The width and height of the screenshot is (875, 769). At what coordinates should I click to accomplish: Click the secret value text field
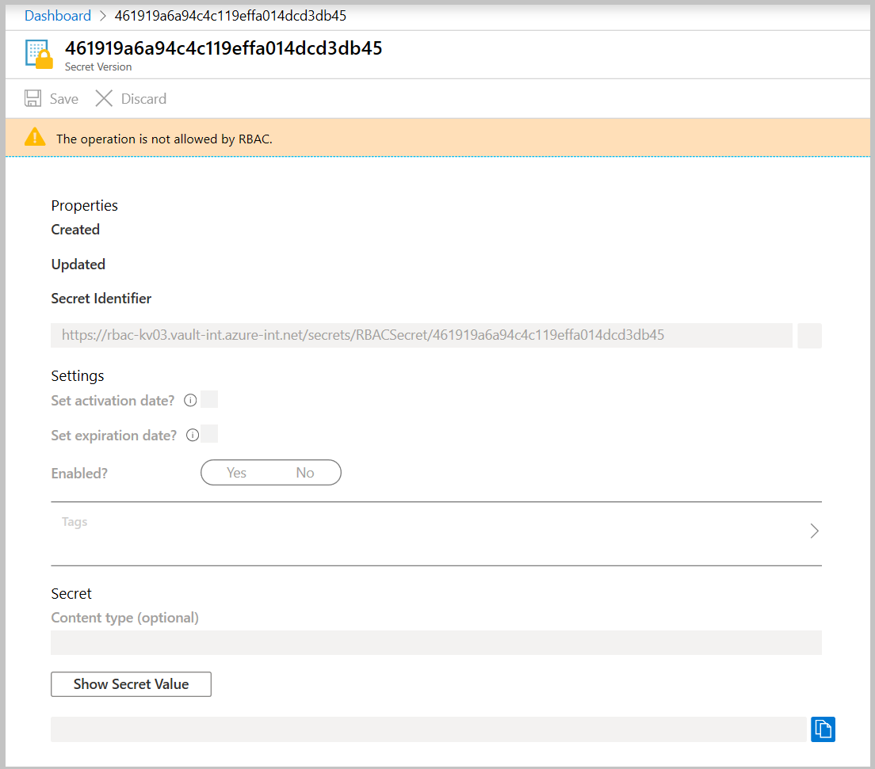pyautogui.click(x=430, y=729)
